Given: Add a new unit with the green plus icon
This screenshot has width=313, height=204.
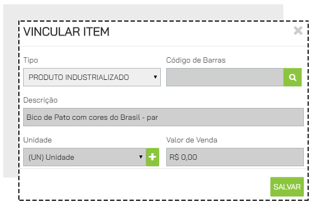Looking at the screenshot, I should 153,157.
